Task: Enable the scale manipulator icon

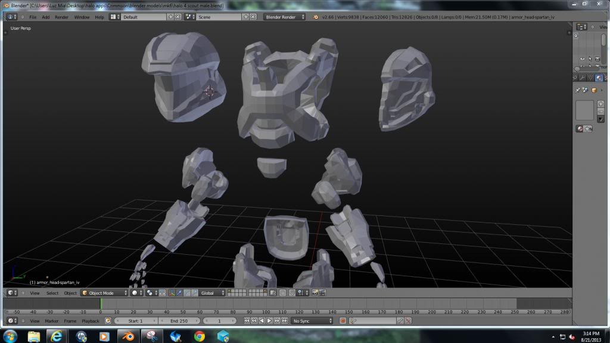Action: tap(195, 293)
